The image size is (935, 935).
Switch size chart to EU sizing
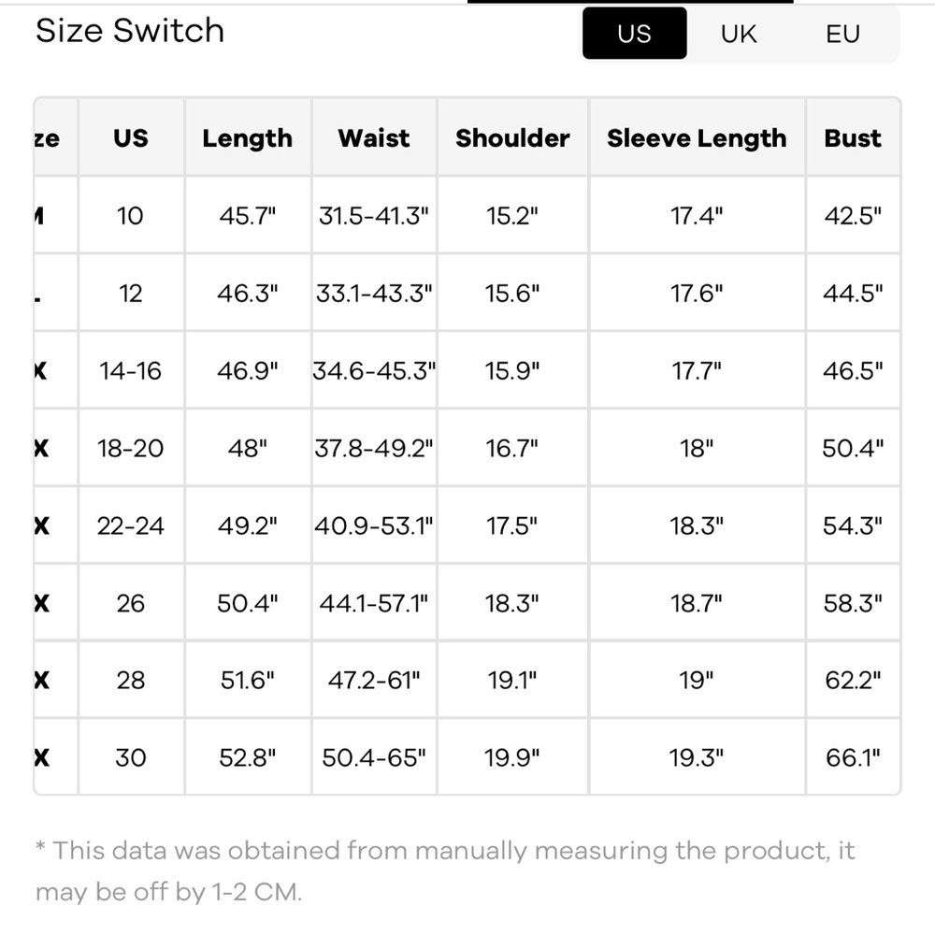pos(842,34)
